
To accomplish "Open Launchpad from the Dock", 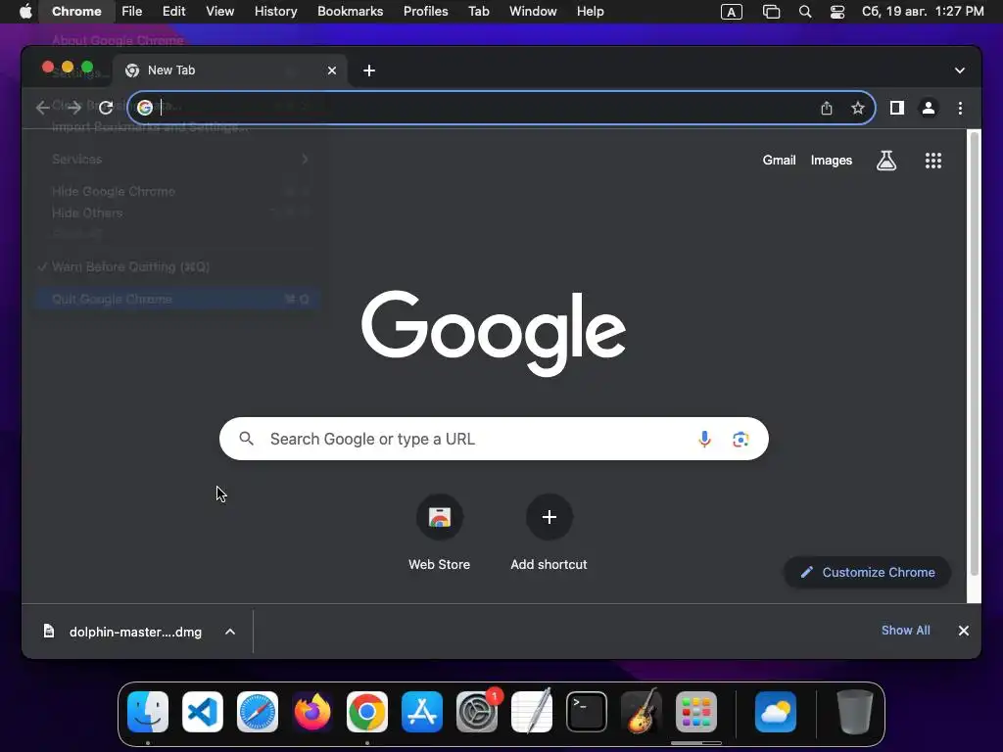I will (x=696, y=712).
